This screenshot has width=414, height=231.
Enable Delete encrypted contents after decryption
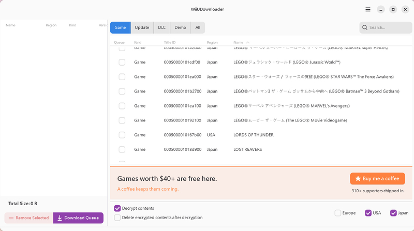(x=117, y=218)
